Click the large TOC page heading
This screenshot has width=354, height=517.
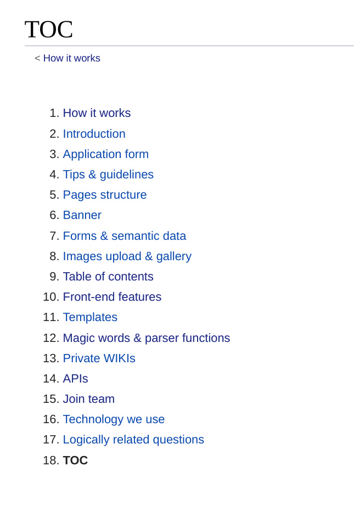click(x=49, y=30)
